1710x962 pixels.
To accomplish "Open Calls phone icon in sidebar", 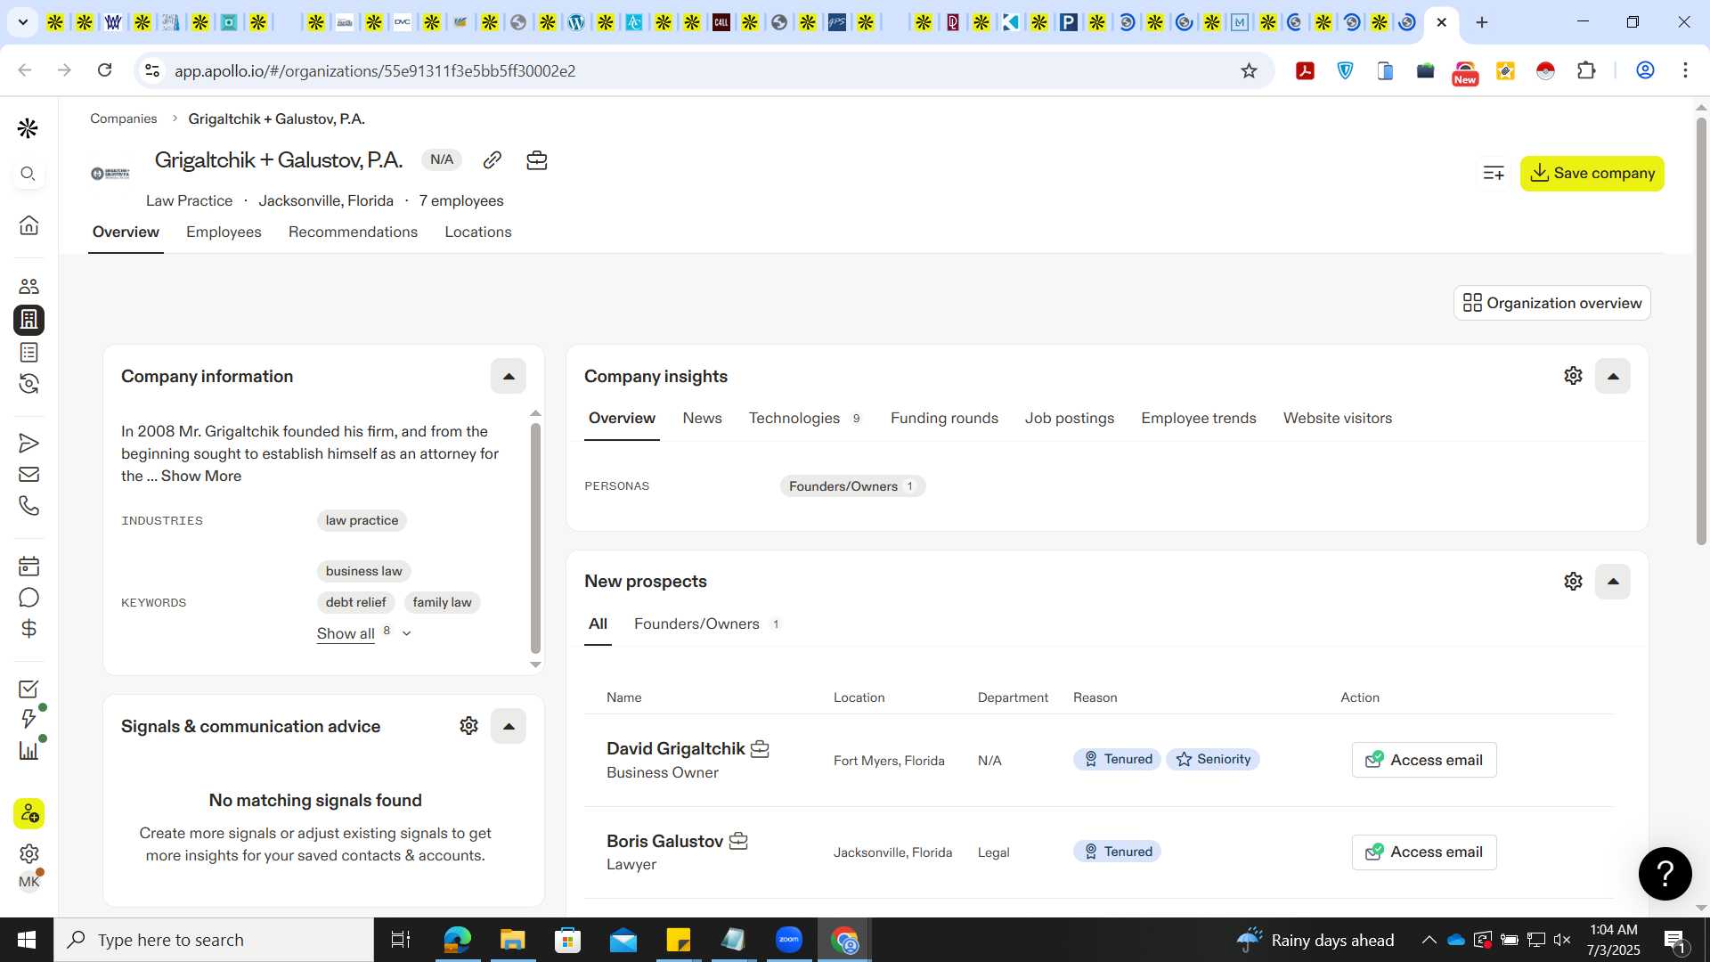I will click(x=28, y=506).
